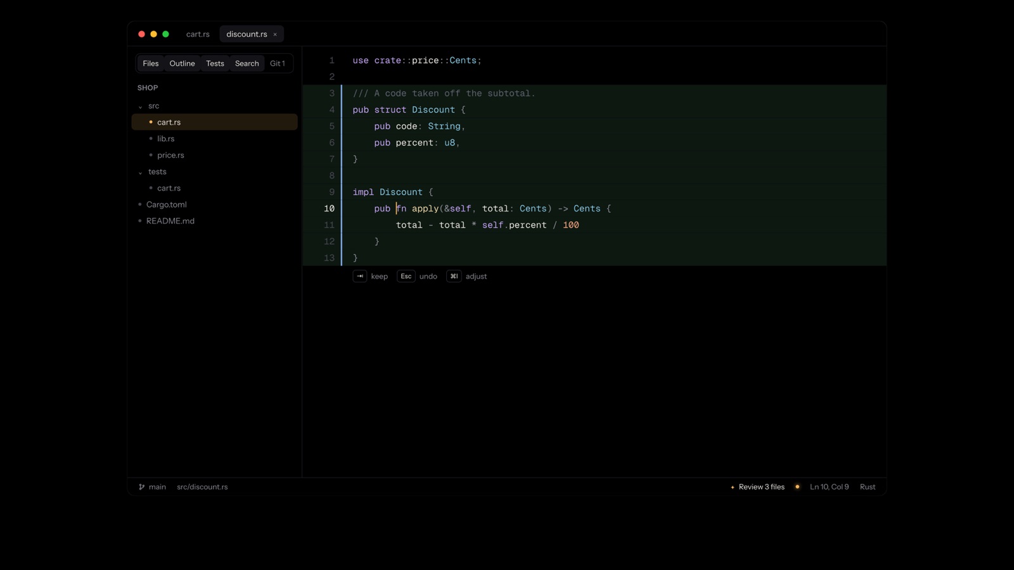Click the adjust label
1014x570 pixels.
pos(476,276)
